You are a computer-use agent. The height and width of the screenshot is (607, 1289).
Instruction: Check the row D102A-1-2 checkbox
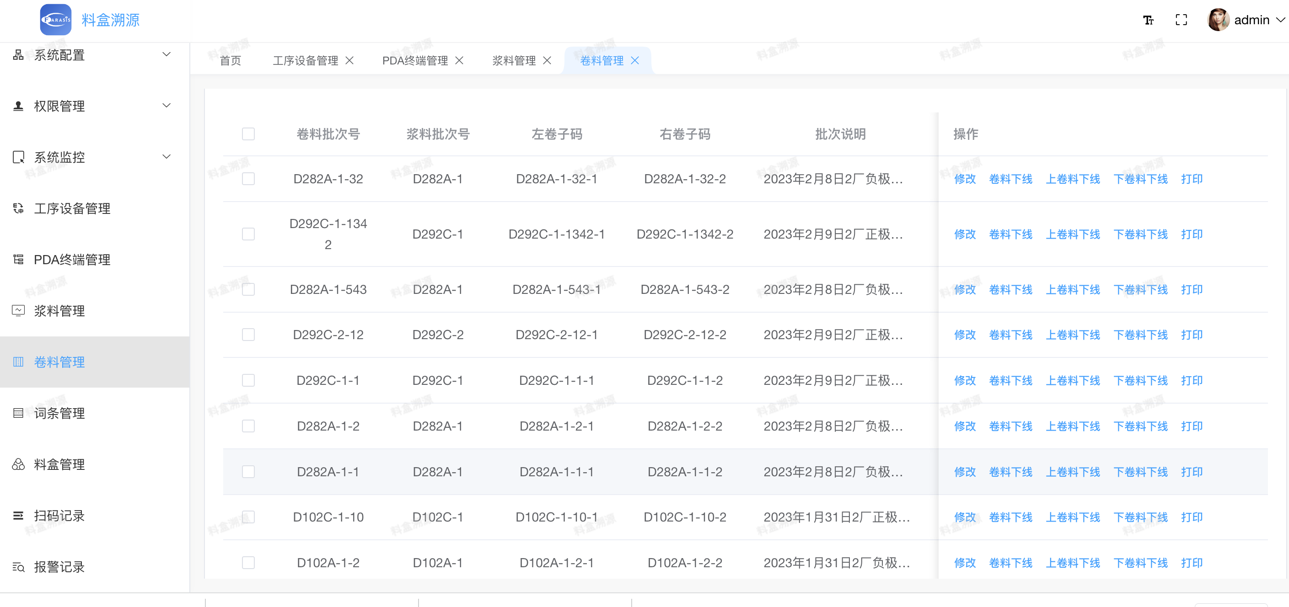pyautogui.click(x=248, y=563)
